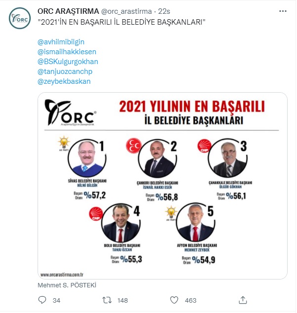Open the ORC ARAŞTIRMA display name profile
The width and height of the screenshot is (297, 313).
click(69, 11)
